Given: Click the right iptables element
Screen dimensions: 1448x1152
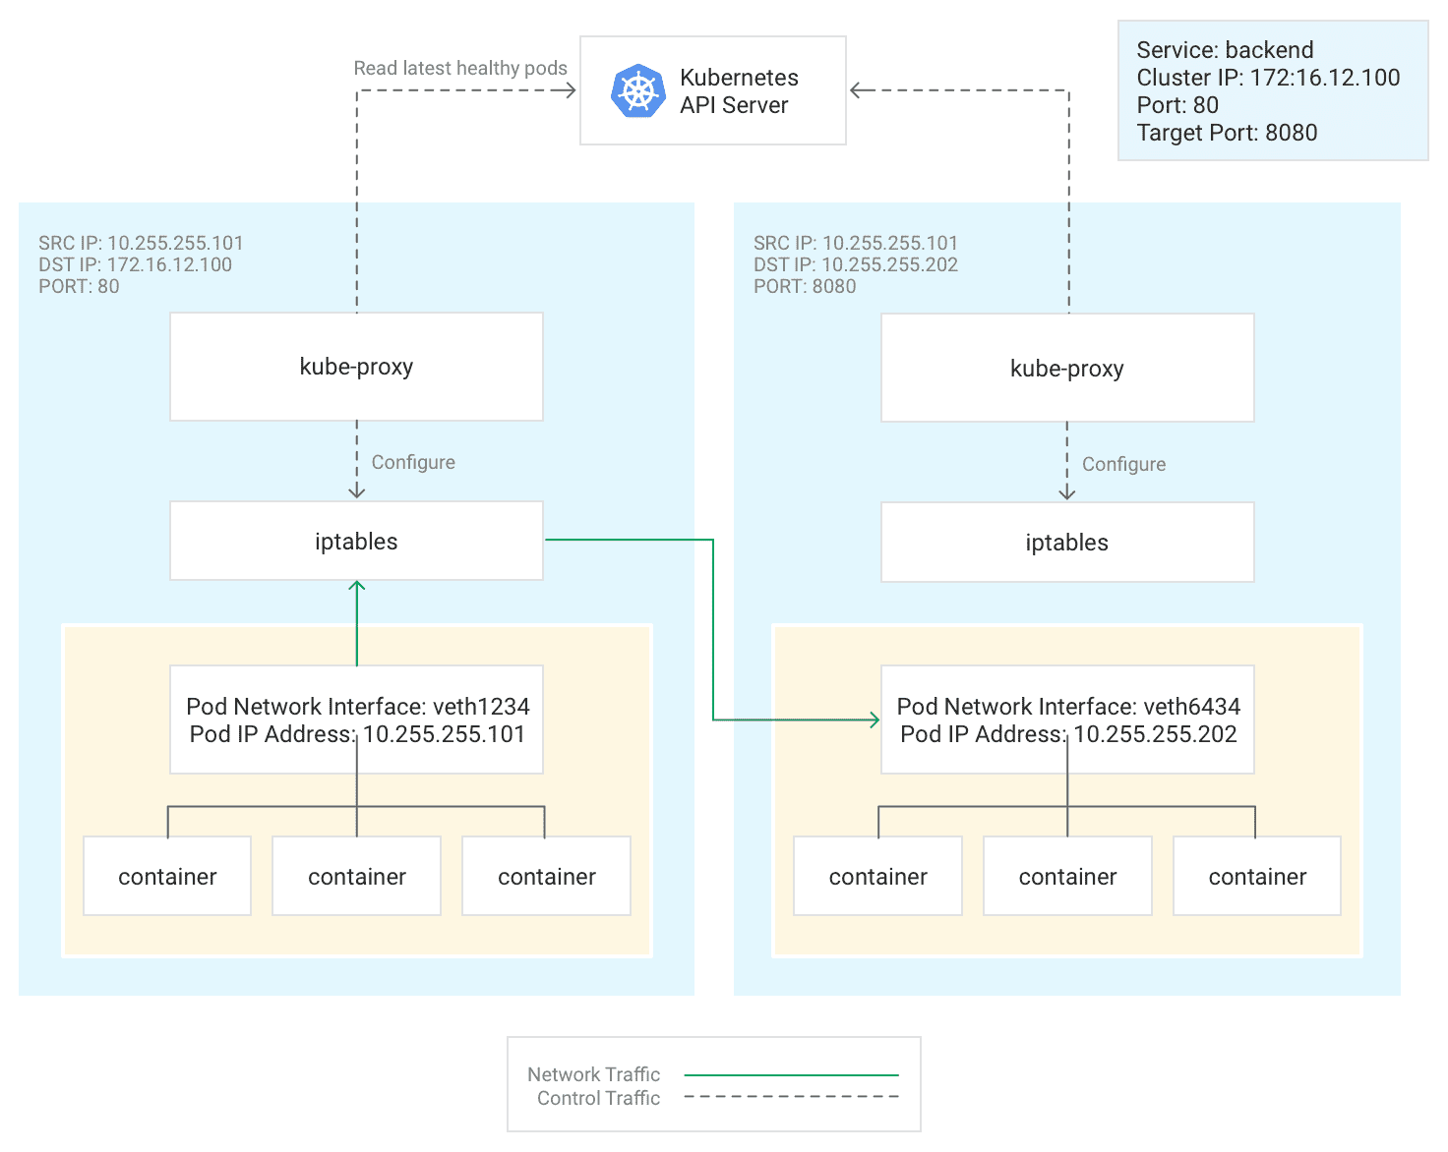Looking at the screenshot, I should click(x=1067, y=542).
